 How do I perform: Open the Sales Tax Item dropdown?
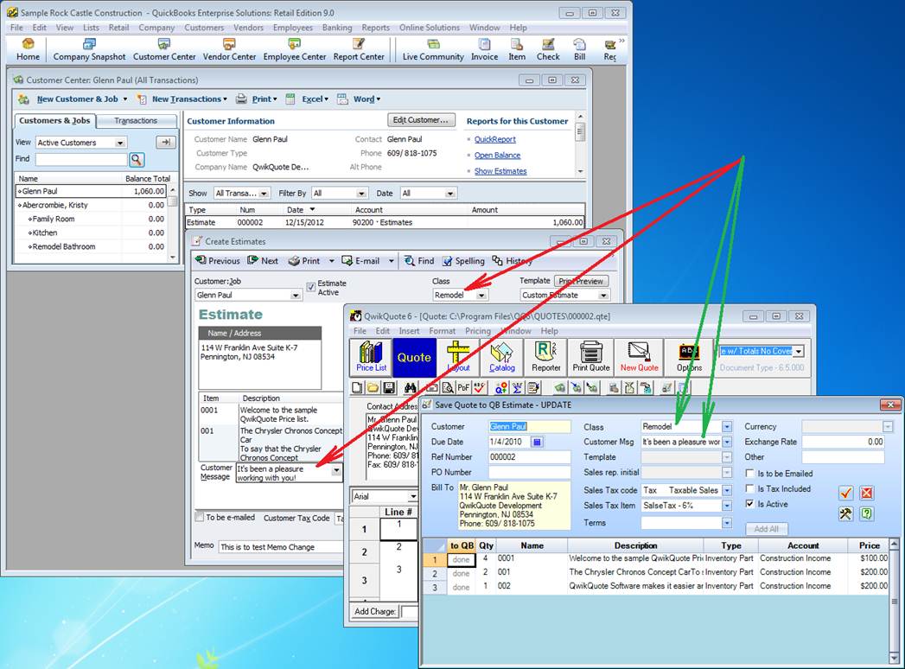click(727, 505)
